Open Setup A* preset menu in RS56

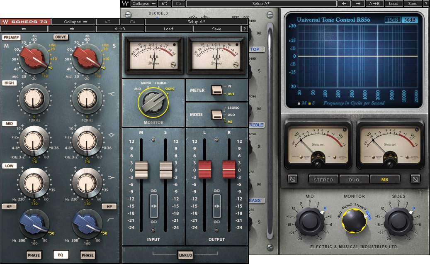tap(261, 4)
